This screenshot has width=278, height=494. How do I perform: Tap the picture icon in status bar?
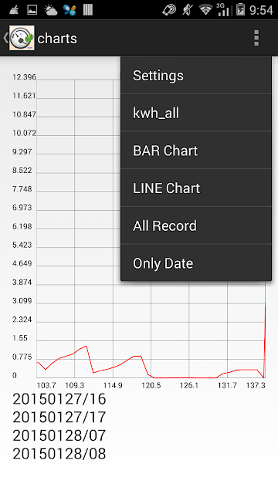coord(32,10)
